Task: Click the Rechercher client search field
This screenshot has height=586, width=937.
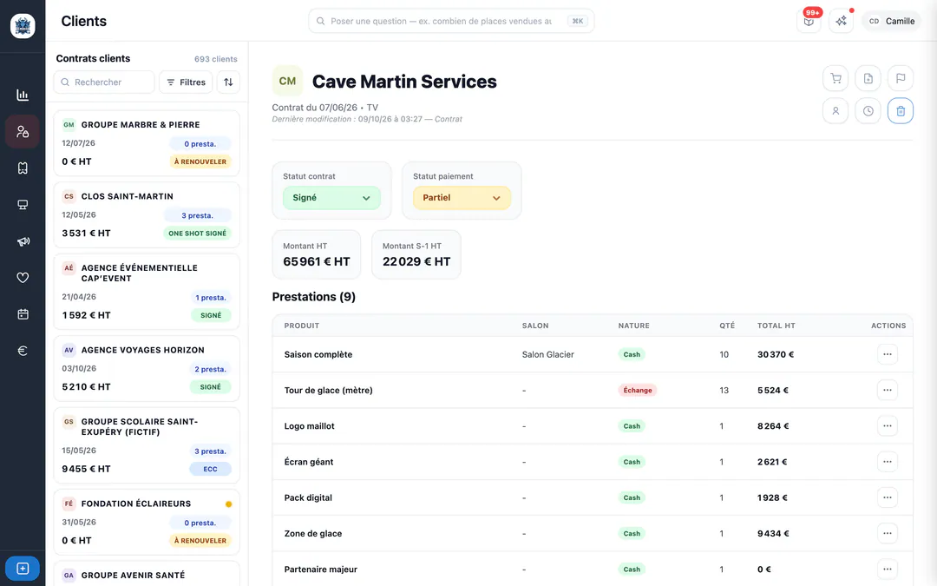Action: click(104, 82)
